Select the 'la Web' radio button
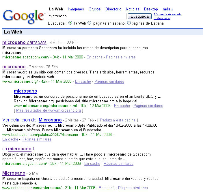The image size is (203, 192). 70,23
